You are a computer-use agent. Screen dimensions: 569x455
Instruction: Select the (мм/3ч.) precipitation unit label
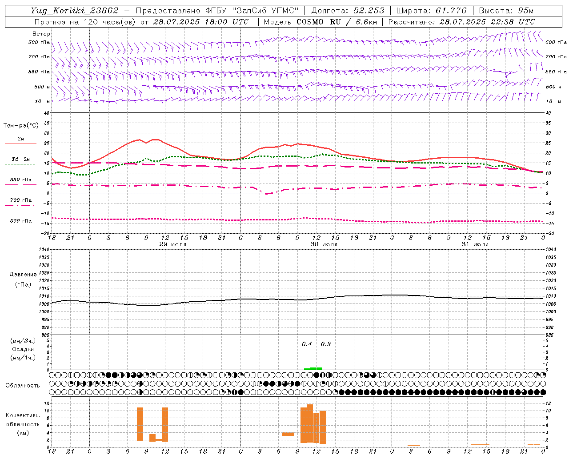tap(23, 341)
